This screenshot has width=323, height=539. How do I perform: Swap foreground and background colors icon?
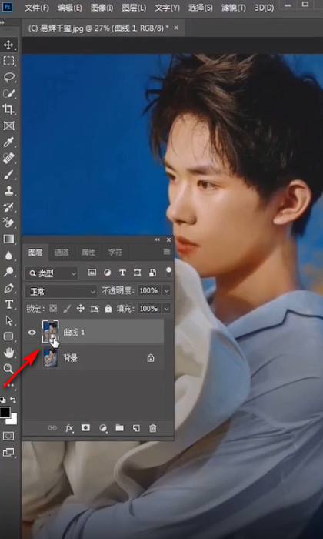coord(13,400)
